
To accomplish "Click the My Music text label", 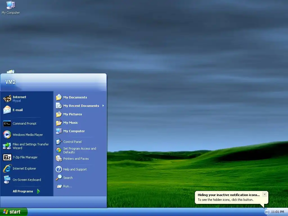I will click(x=71, y=123).
